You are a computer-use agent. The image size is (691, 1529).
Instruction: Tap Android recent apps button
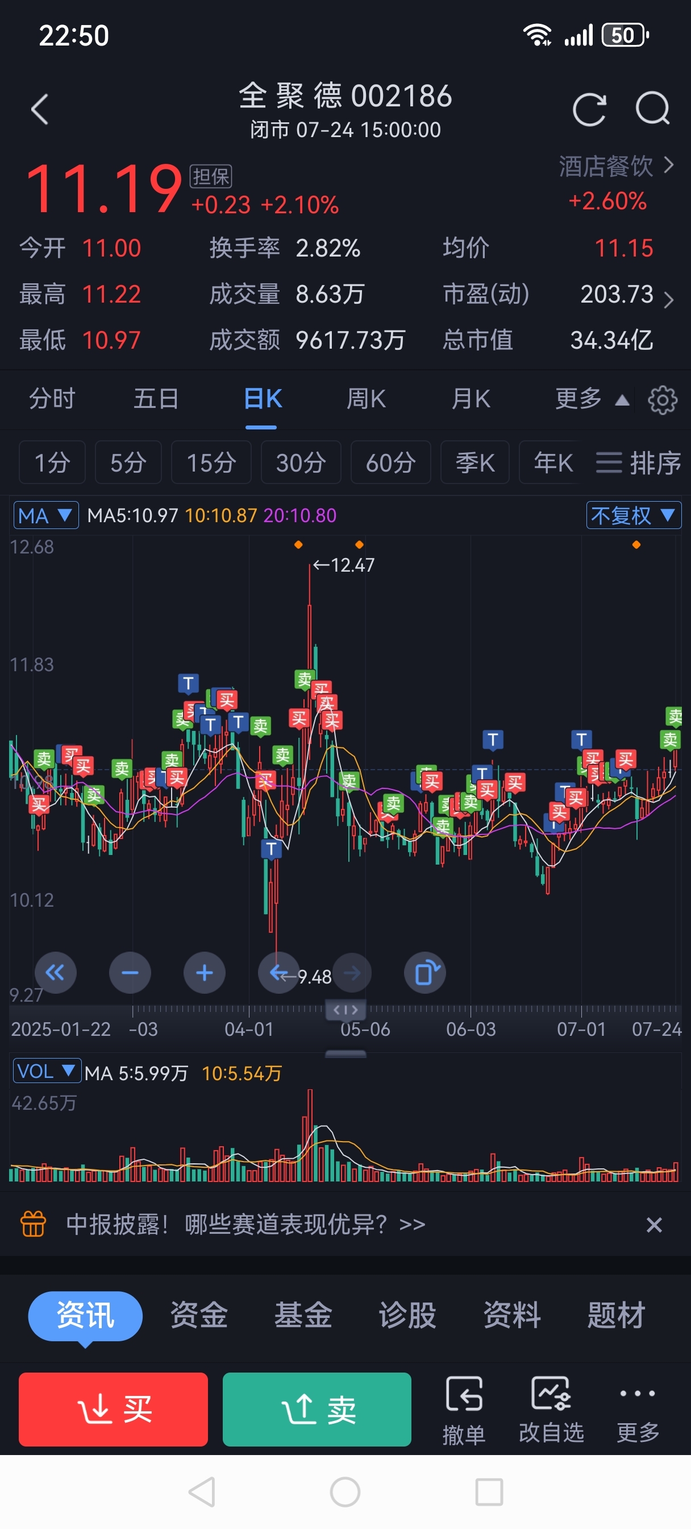click(x=489, y=1491)
